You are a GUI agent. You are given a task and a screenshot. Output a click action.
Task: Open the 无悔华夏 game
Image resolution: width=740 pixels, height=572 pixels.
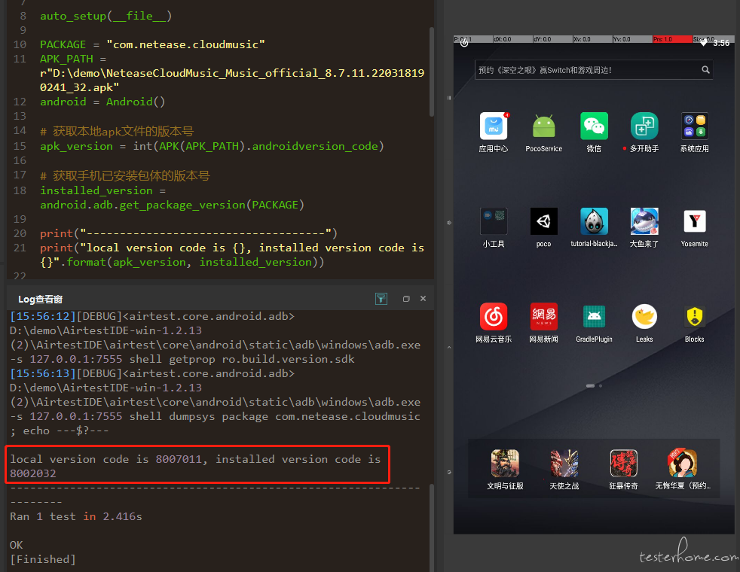(x=683, y=463)
